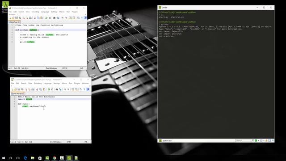
Task: Open Settings menu in prac1run.py Notepad++ window
Action: (57, 83)
